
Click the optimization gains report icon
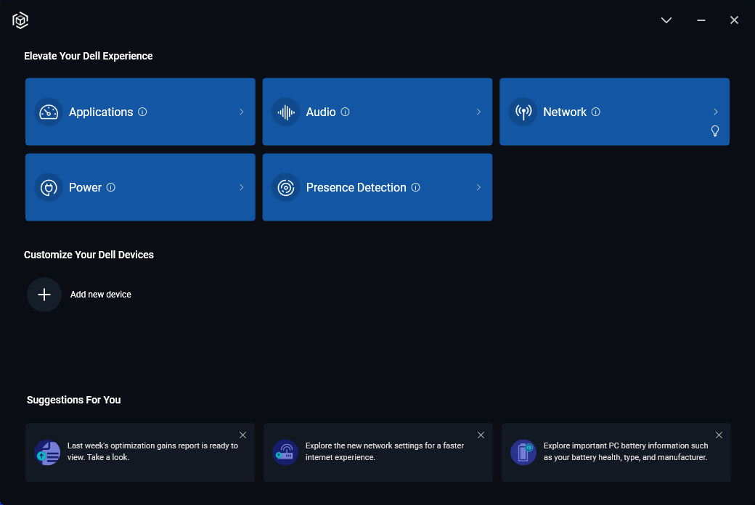pos(48,453)
